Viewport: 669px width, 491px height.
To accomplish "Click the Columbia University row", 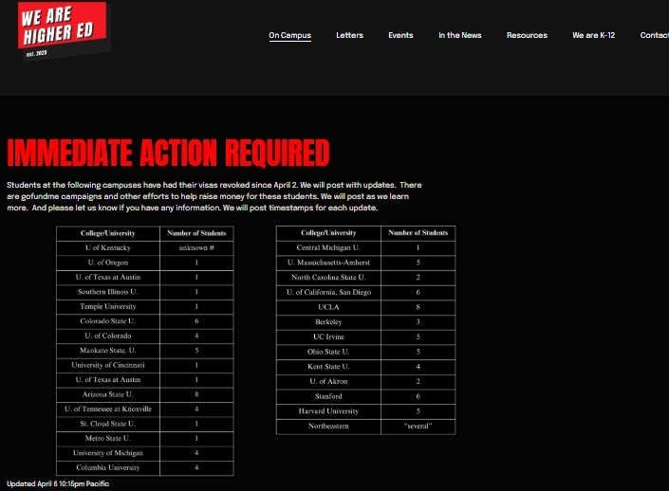I will point(145,467).
